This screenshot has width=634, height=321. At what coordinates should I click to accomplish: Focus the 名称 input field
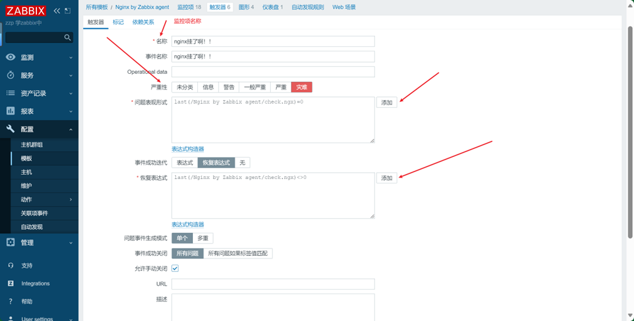click(x=273, y=41)
